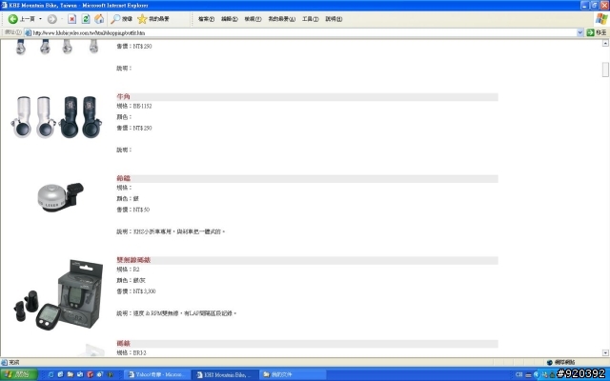Click the 碼錶 heading at page bottom
Image resolution: width=610 pixels, height=381 pixels.
[x=123, y=344]
